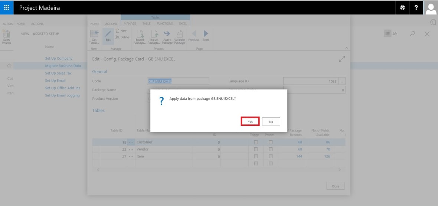
Task: Decline applying package with No
Action: [x=271, y=122]
